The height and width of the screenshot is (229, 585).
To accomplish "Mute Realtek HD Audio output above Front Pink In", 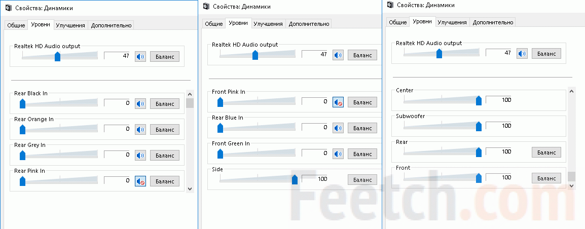I will 338,55.
